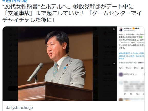The image size is (148, 111).
Task: Click the #良い写真がたくさんあって hashtag
Action: [132, 53]
